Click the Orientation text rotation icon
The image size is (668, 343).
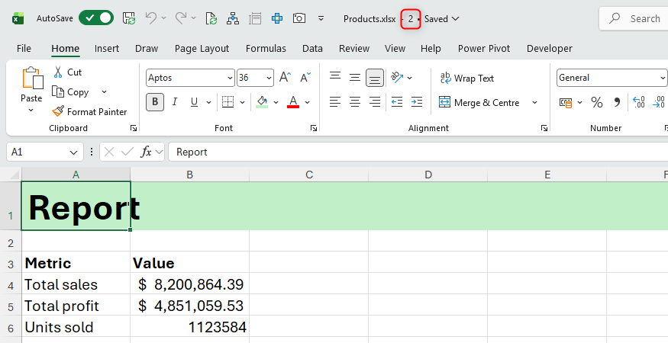[398, 78]
